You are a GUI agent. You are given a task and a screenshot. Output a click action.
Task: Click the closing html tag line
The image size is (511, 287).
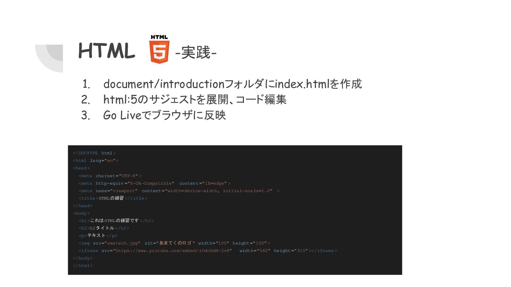coord(83,266)
